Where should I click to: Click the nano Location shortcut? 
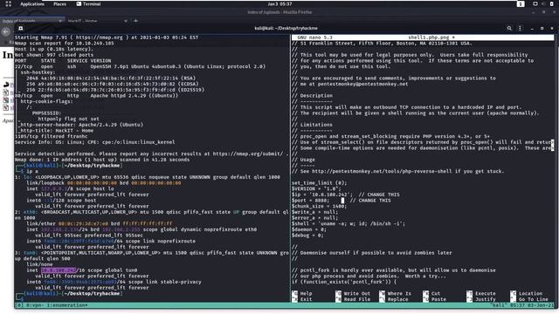click(x=526, y=294)
